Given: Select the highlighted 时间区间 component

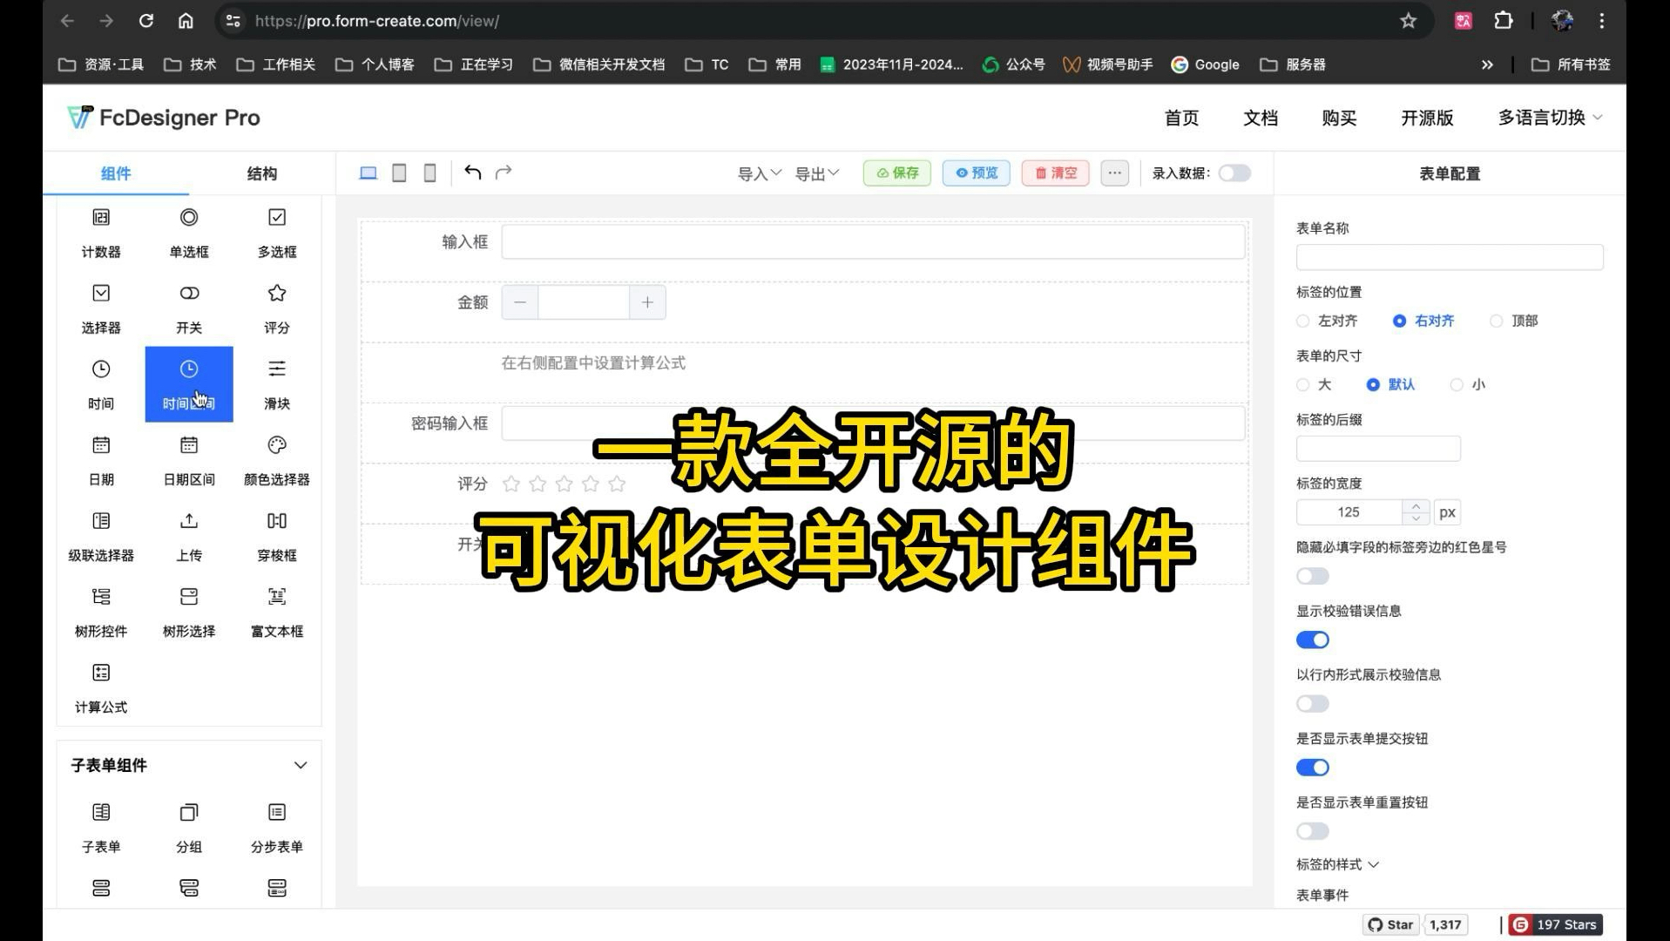Looking at the screenshot, I should pyautogui.click(x=189, y=384).
